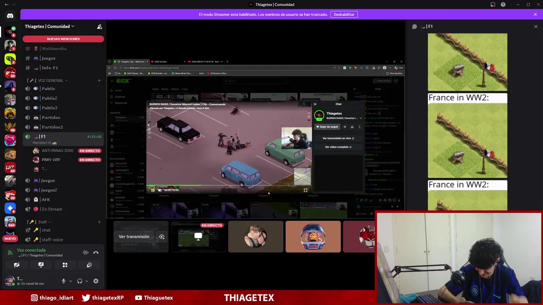Go back with the title bar arrow
Screen dimensions: 543x305
tap(6, 5)
